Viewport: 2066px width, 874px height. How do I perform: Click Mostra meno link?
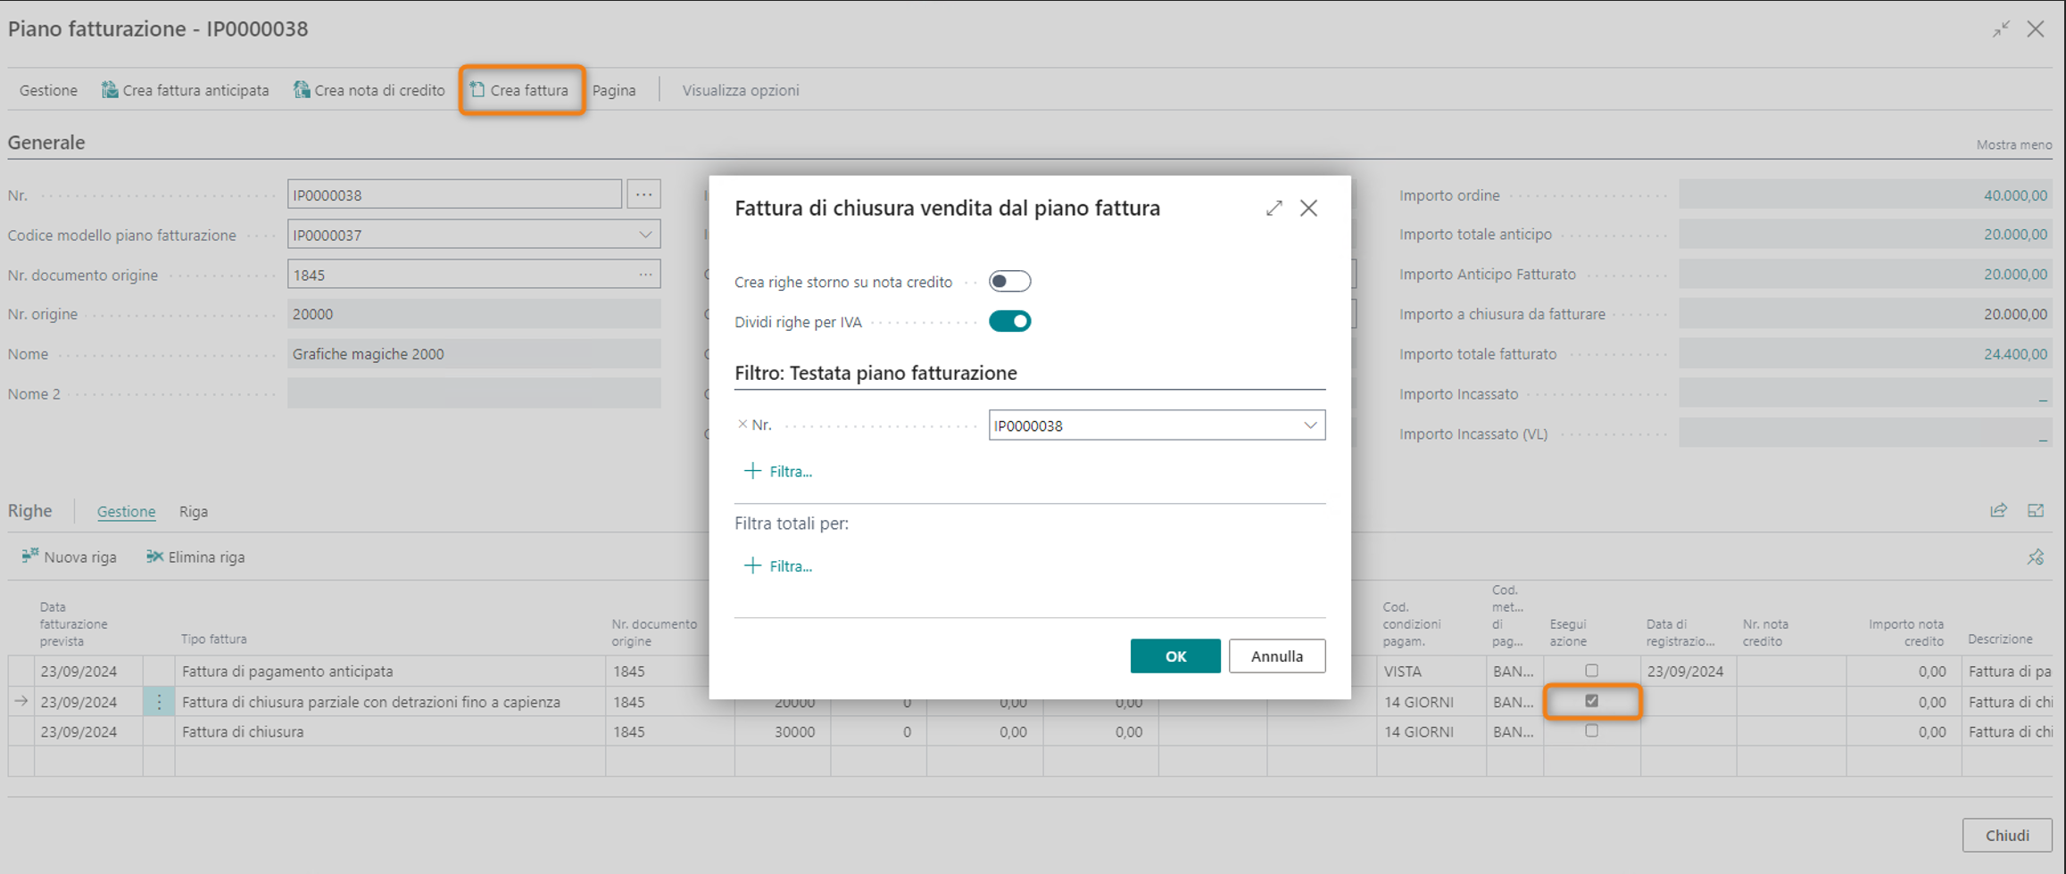[2013, 144]
